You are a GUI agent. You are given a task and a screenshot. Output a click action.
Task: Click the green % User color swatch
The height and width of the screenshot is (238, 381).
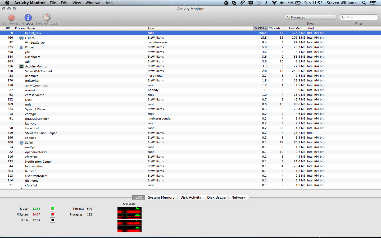[x=53, y=208]
